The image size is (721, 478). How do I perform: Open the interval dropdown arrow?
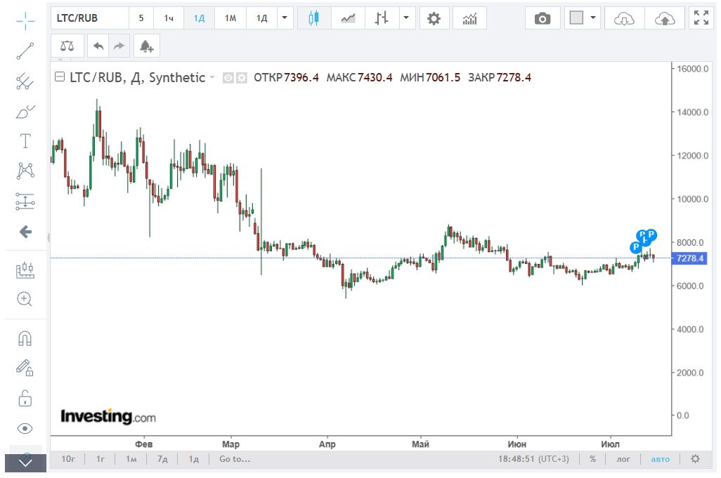click(x=285, y=18)
